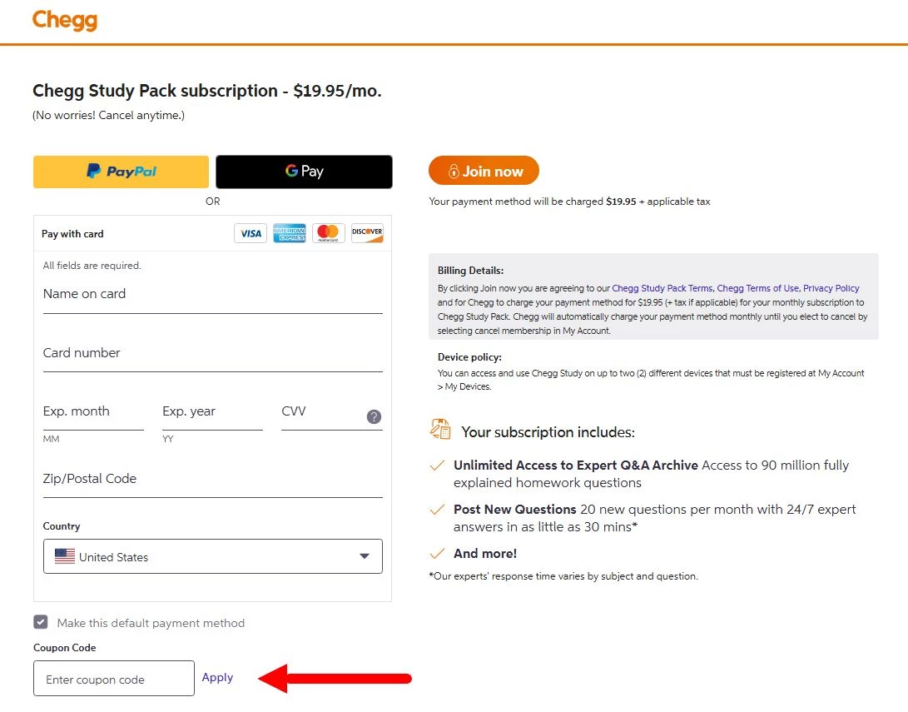Viewport: 908px width, 712px height.
Task: Uncheck Make this default payment method
Action: point(41,622)
